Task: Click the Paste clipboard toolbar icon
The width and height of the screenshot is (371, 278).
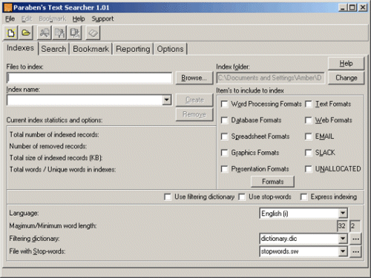Action: (x=75, y=33)
